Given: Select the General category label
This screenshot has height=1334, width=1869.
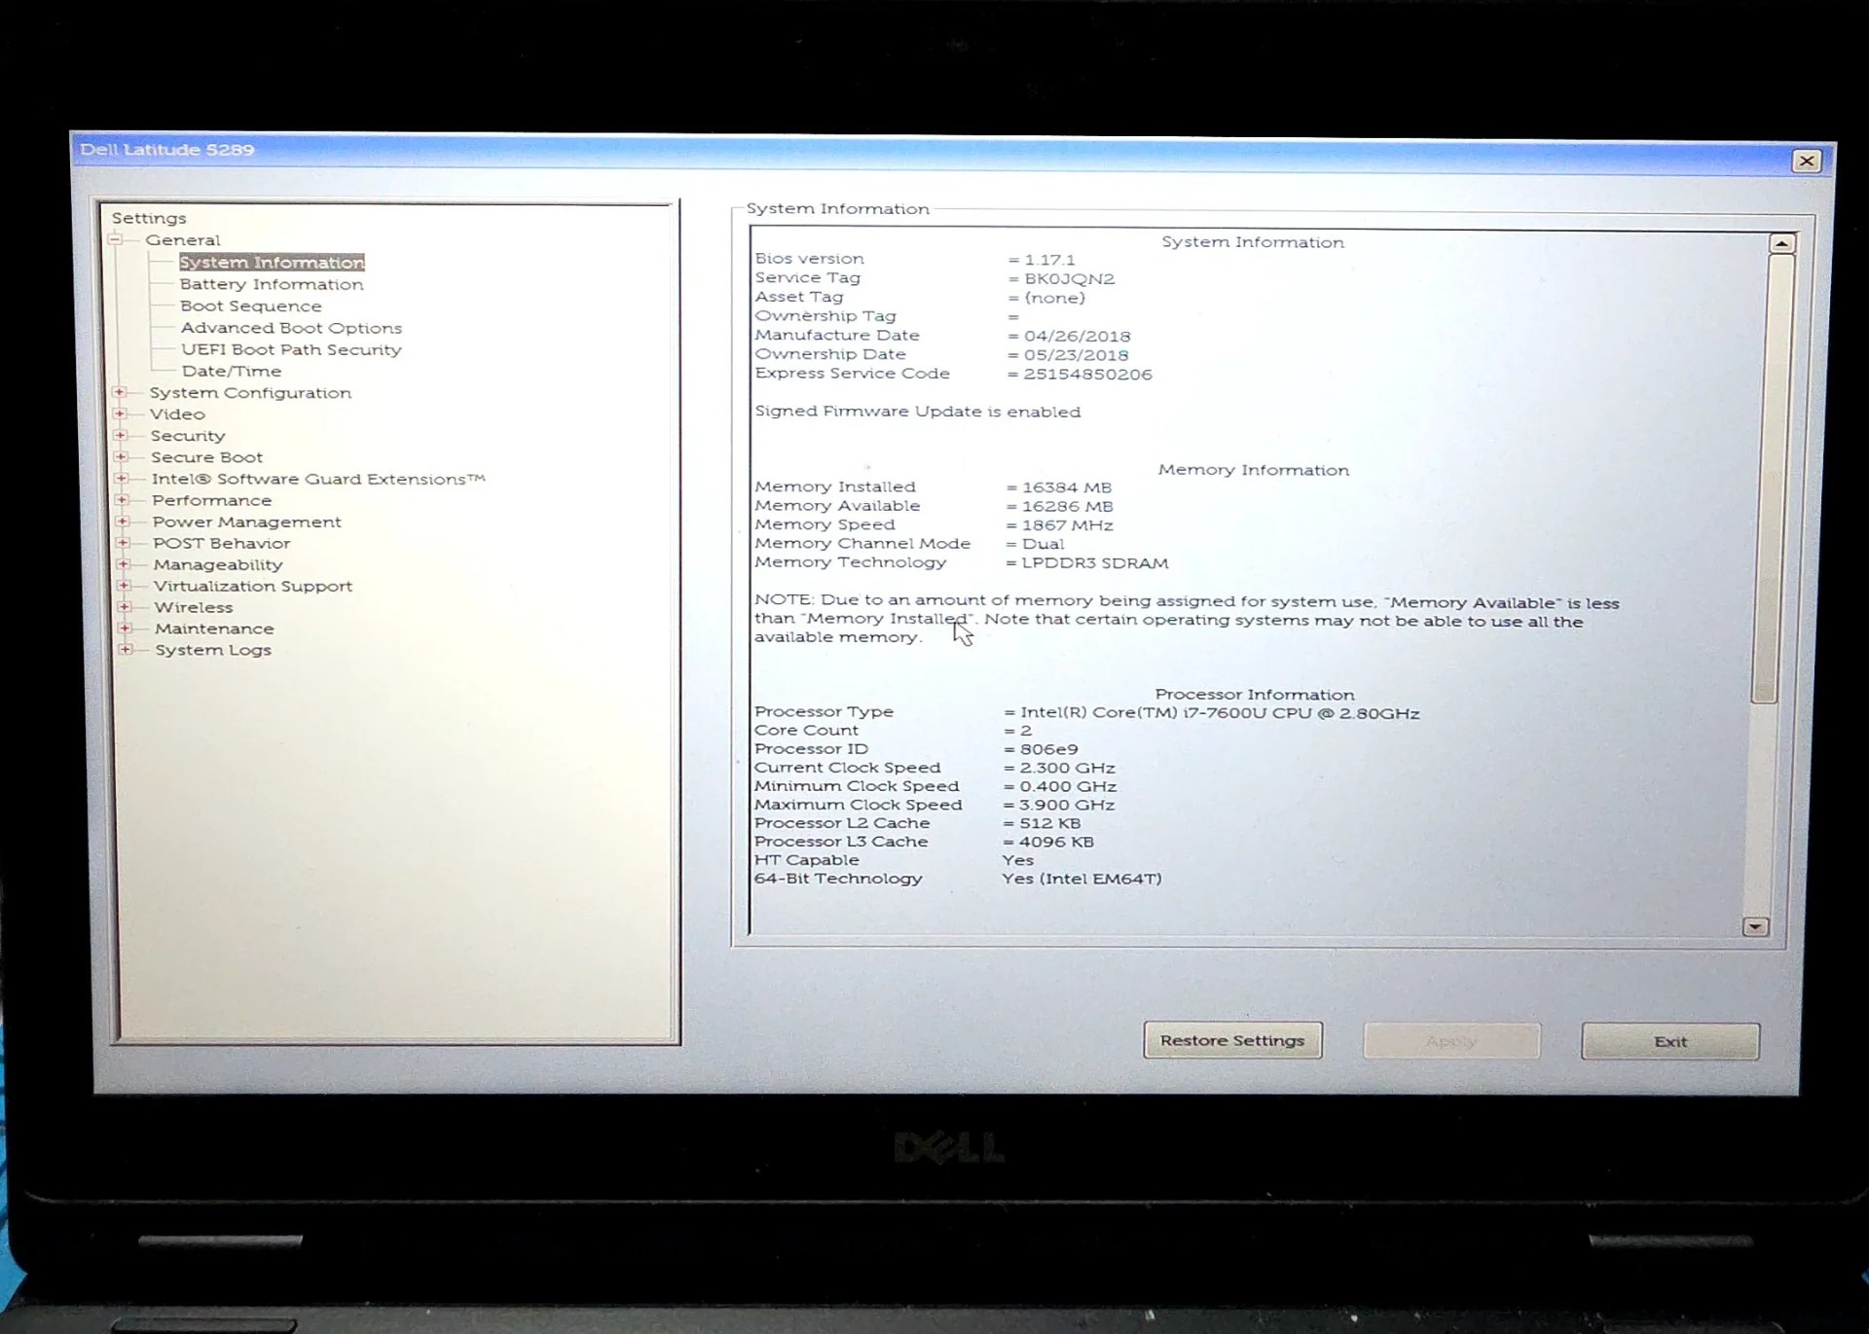Looking at the screenshot, I should [183, 240].
